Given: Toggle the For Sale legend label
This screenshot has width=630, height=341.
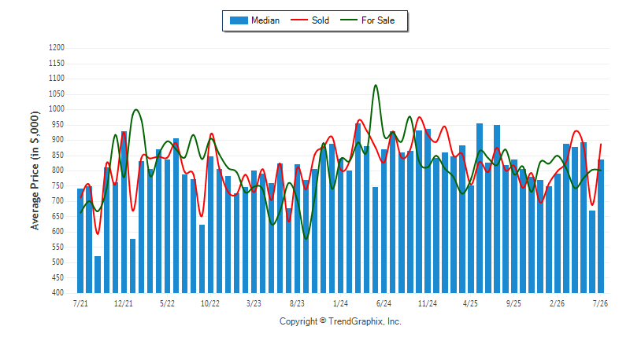Looking at the screenshot, I should pos(378,20).
